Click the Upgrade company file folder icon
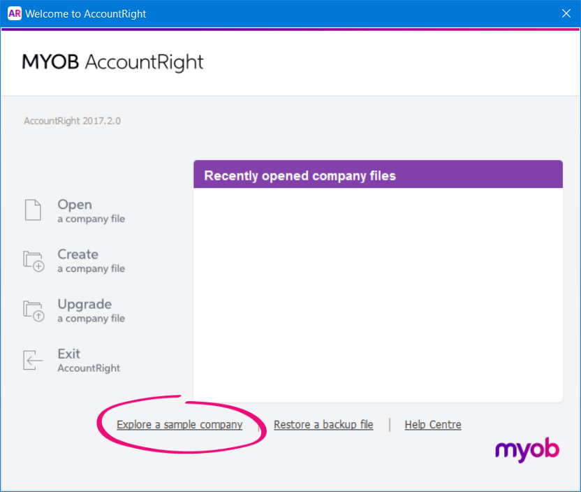Viewport: 581px width, 492px height. click(34, 310)
